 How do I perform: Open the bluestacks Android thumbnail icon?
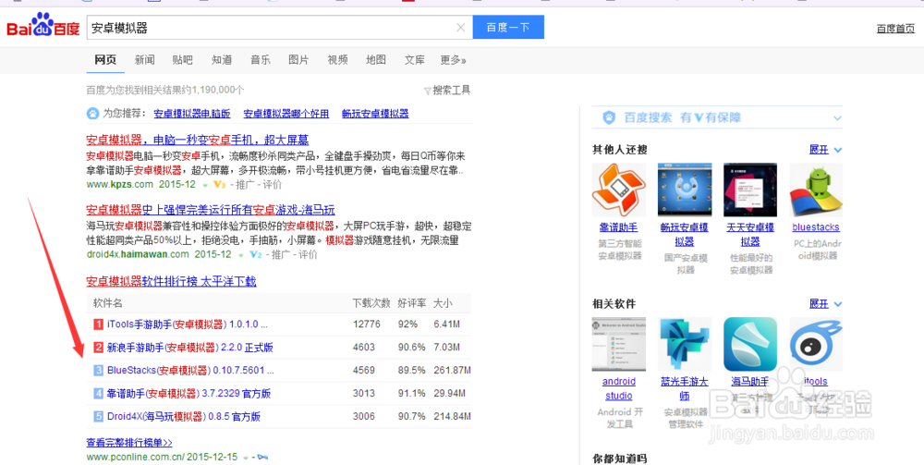tap(816, 190)
